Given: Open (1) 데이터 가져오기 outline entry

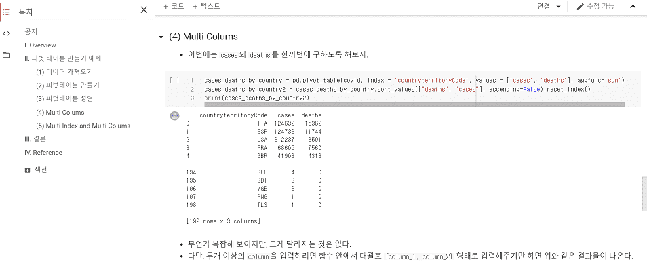Looking at the screenshot, I should [65, 72].
